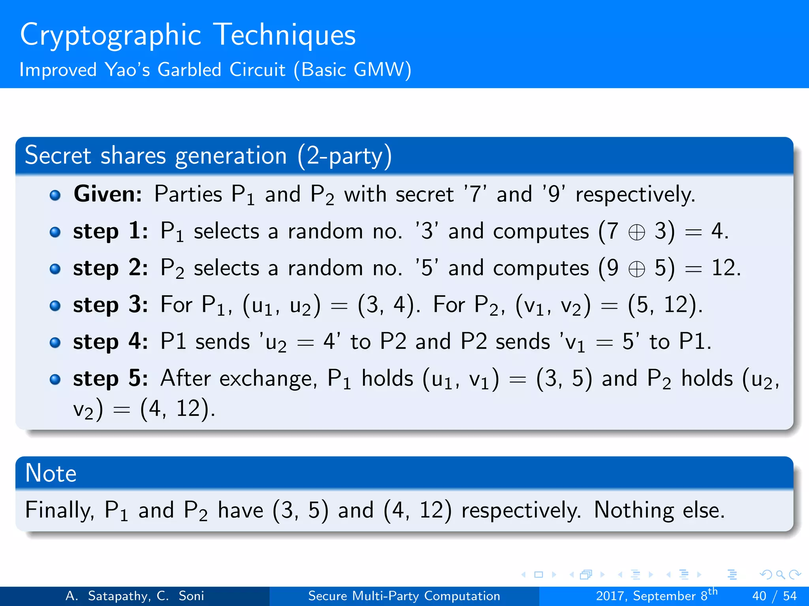Go to next section arrow
Image resolution: width=809 pixels, height=606 pixels.
tap(699, 575)
